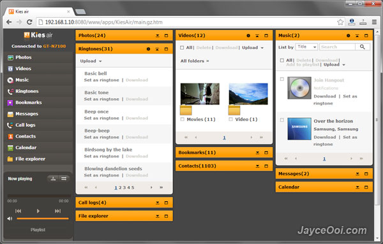383x244 pixels.
Task: Tick the Video (1) folder checkbox
Action: [230, 119]
